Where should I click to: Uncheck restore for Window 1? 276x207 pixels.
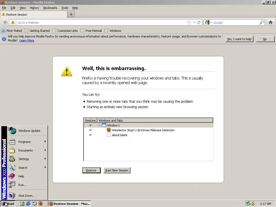coord(90,125)
